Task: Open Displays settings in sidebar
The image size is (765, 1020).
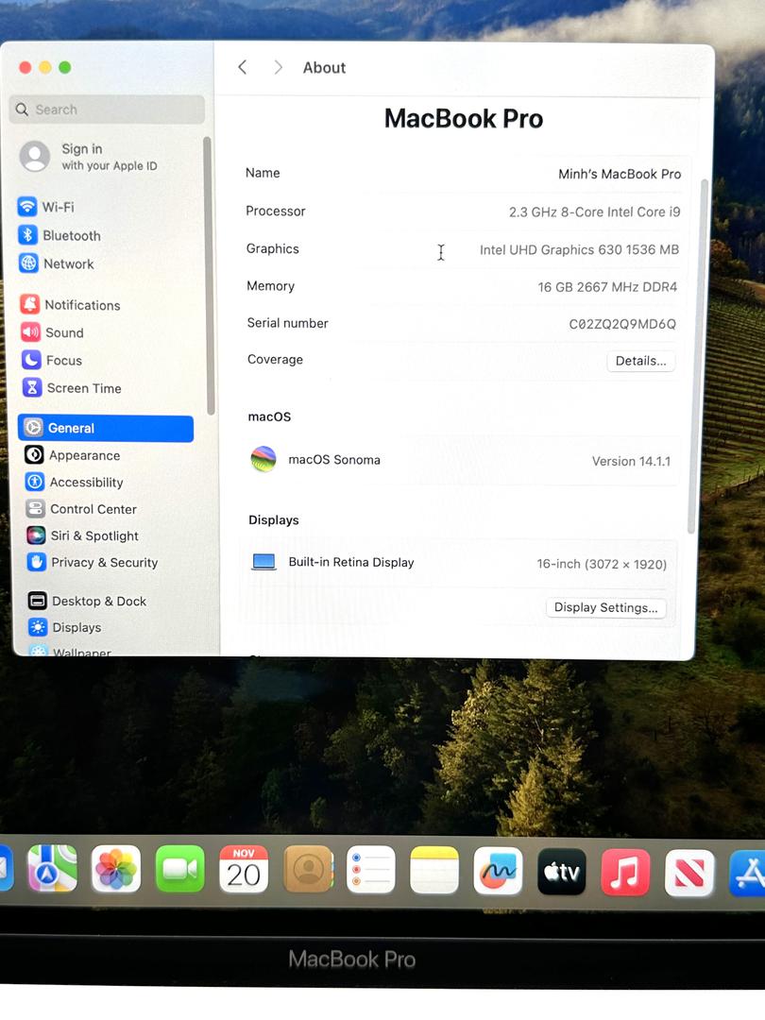Action: pyautogui.click(x=65, y=627)
